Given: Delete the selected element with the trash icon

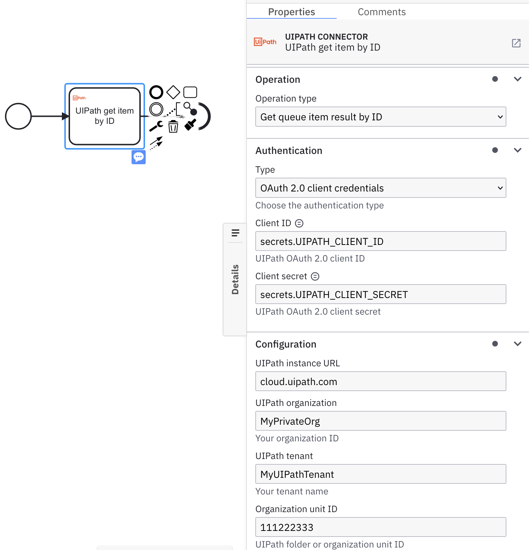Looking at the screenshot, I should pos(173,126).
